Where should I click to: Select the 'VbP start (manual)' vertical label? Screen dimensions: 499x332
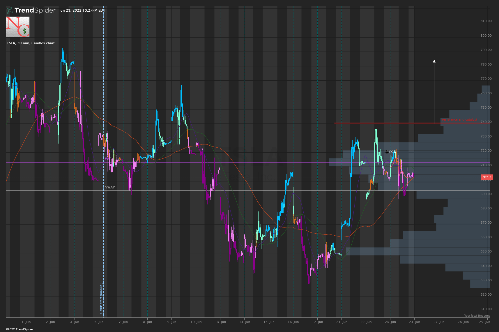[101, 299]
